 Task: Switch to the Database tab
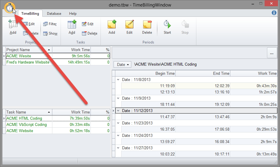(x=54, y=14)
